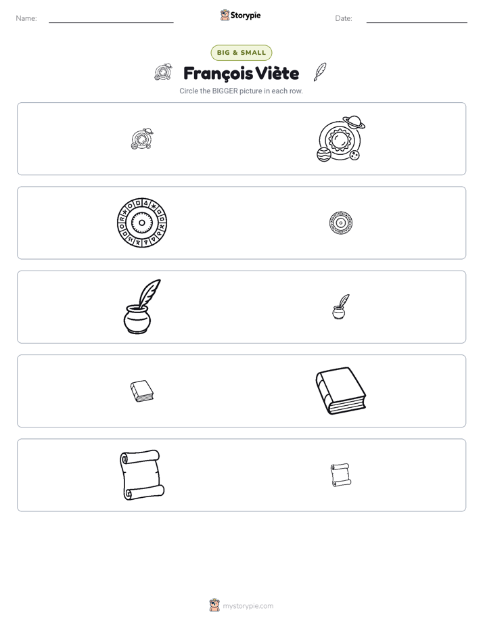The width and height of the screenshot is (483, 625).
Task: Click the 'Circle the BIGGER picture' instruction
Action: (241, 91)
